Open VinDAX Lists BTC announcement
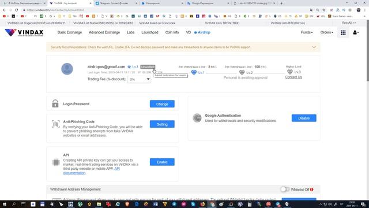369x208 pixels. point(288,23)
